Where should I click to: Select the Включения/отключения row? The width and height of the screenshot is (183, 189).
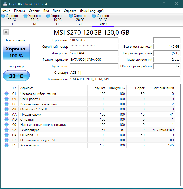point(89,104)
